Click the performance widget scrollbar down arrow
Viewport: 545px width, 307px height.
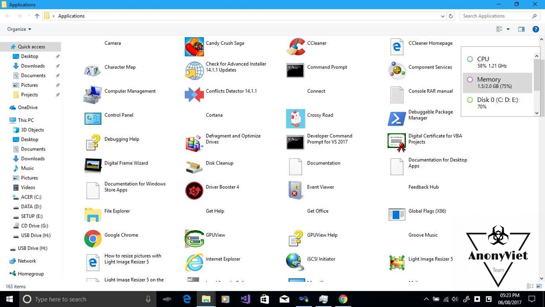[536, 113]
